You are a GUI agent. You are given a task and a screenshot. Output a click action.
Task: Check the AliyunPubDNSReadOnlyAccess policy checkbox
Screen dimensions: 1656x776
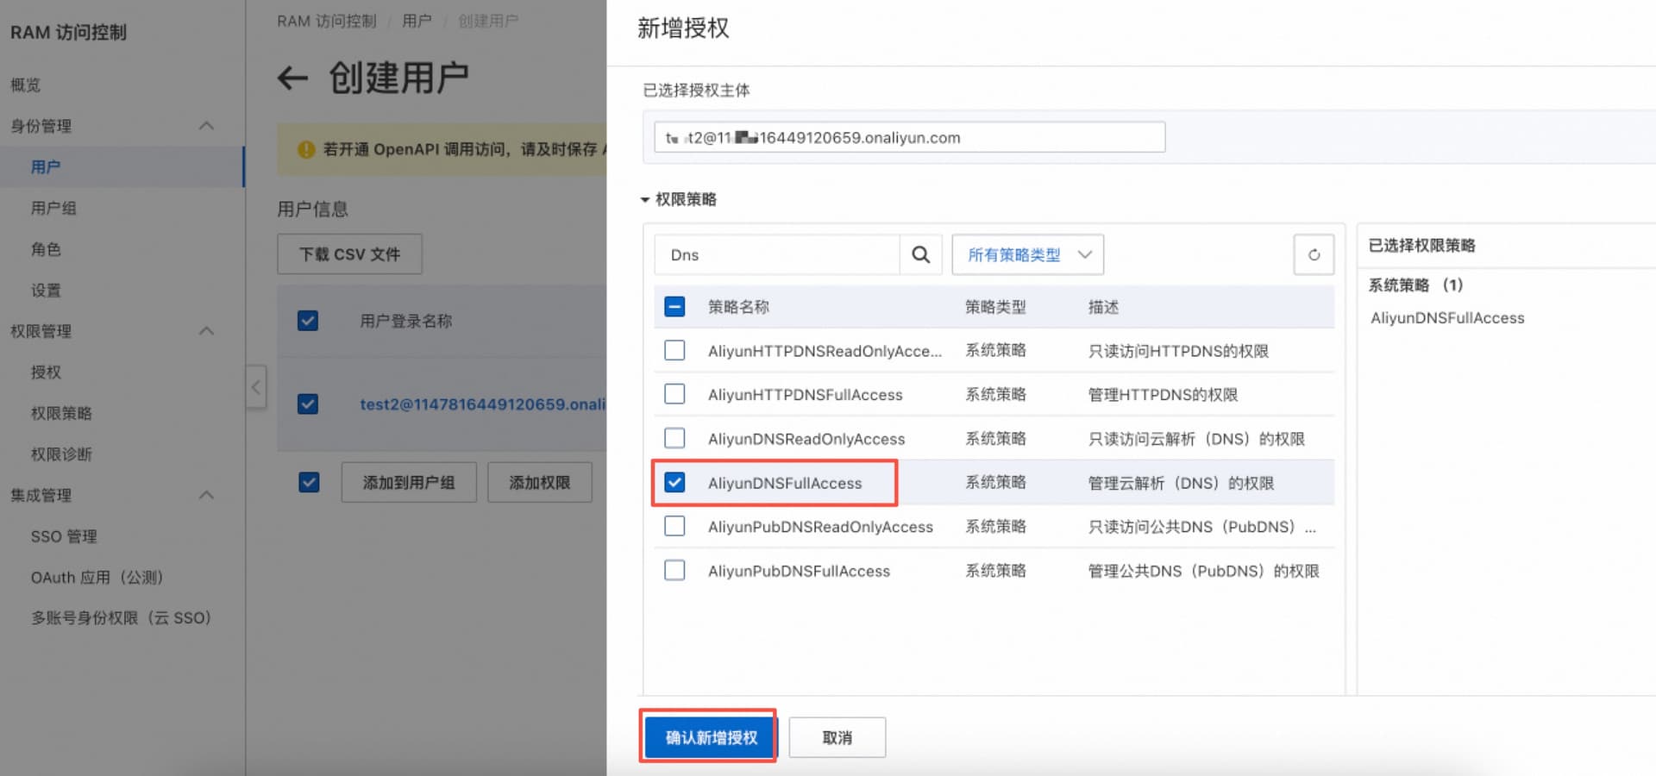click(x=674, y=526)
